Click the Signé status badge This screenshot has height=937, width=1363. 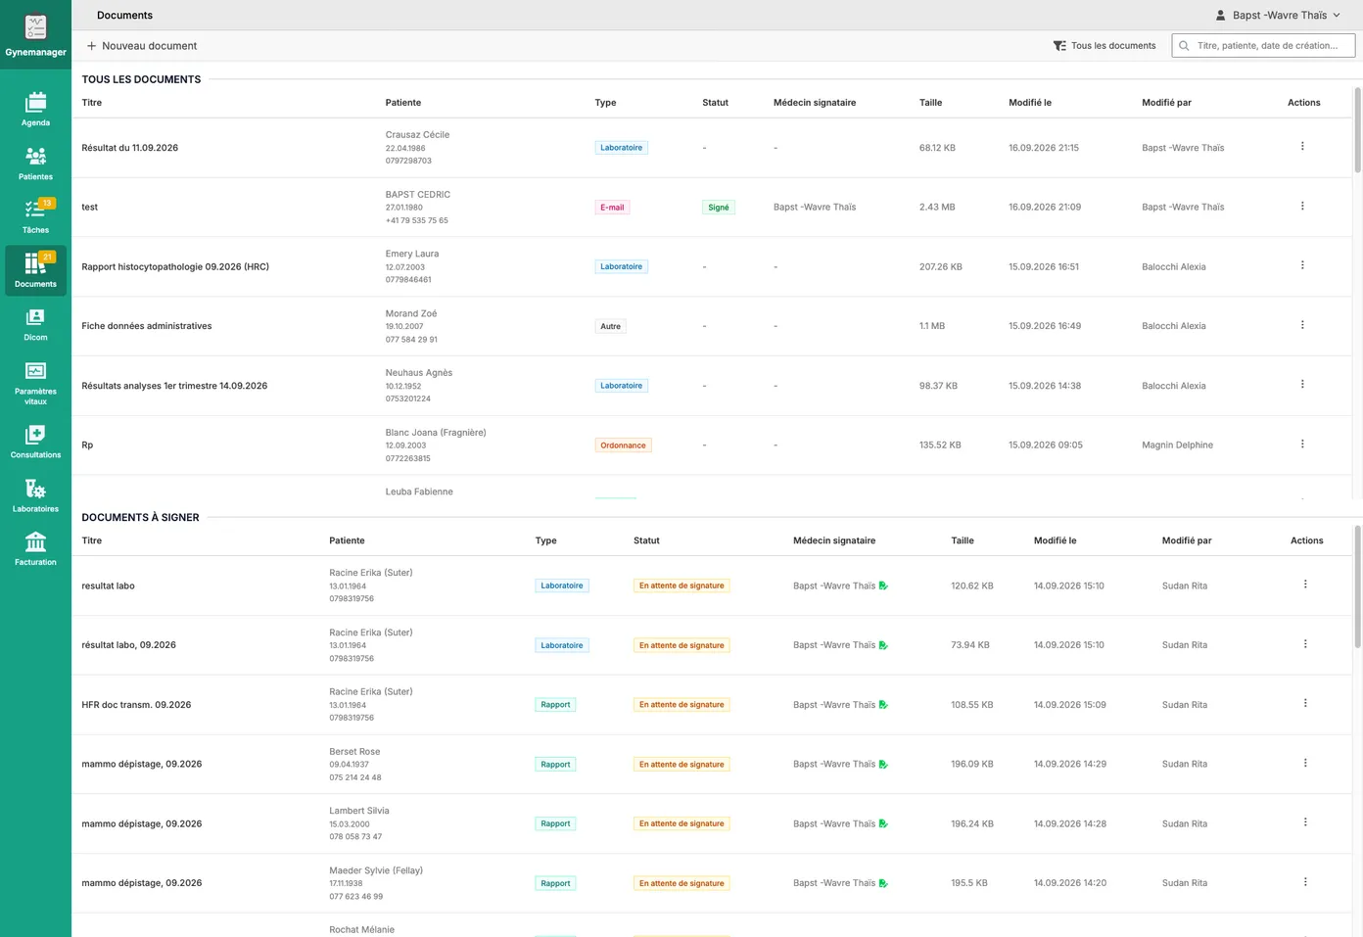tap(719, 208)
